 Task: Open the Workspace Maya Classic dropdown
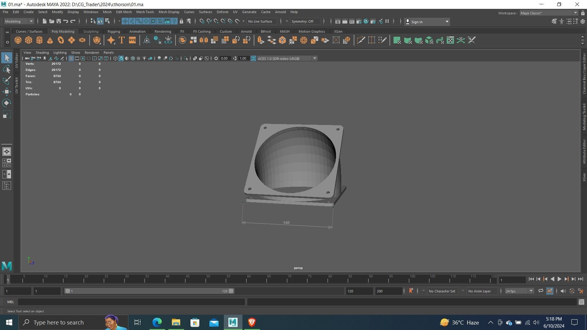coord(549,13)
